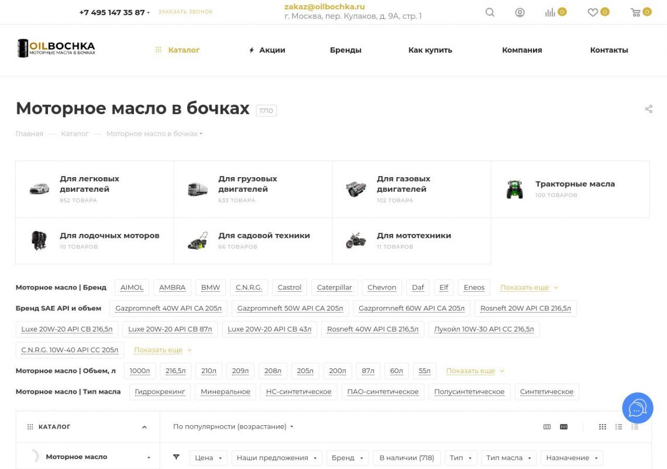667x469 pixels.
Task: Open the Назначение filter dropdown
Action: click(x=571, y=457)
